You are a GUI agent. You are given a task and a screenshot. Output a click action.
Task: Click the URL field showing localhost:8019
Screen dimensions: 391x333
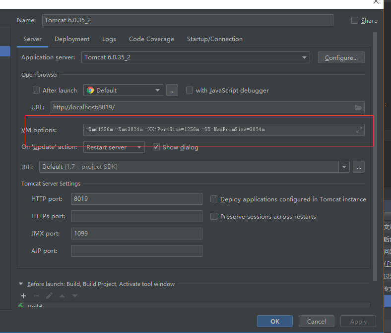207,107
